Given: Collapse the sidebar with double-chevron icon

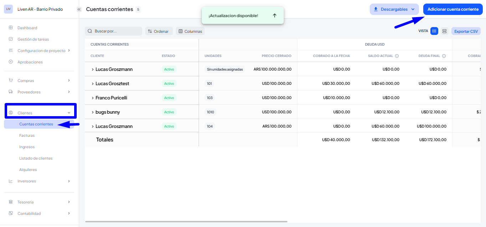Looking at the screenshot, I should click(79, 10).
